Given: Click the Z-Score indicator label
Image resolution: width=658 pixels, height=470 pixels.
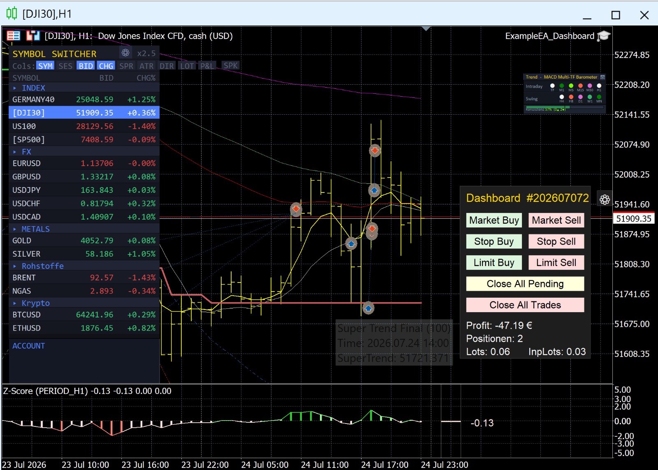Looking at the screenshot, I should click(x=87, y=391).
